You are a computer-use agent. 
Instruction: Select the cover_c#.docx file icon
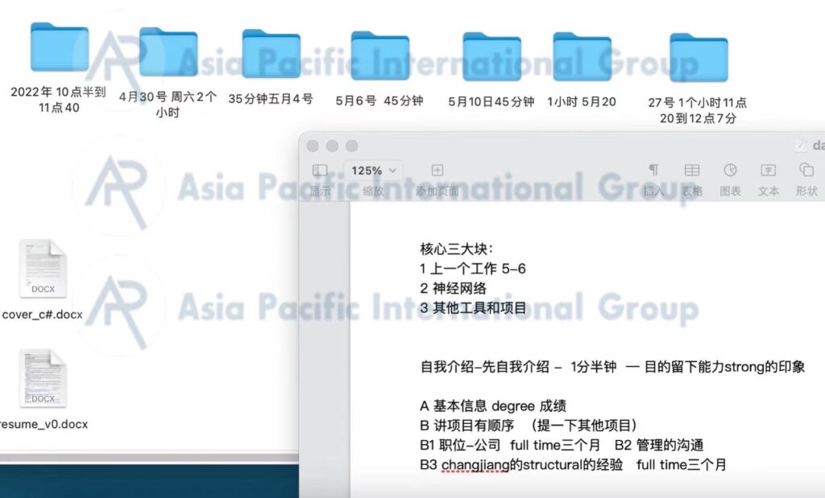tap(43, 269)
